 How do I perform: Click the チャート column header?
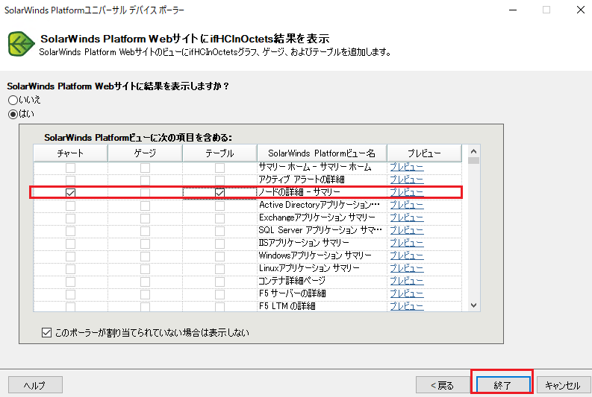(x=70, y=153)
